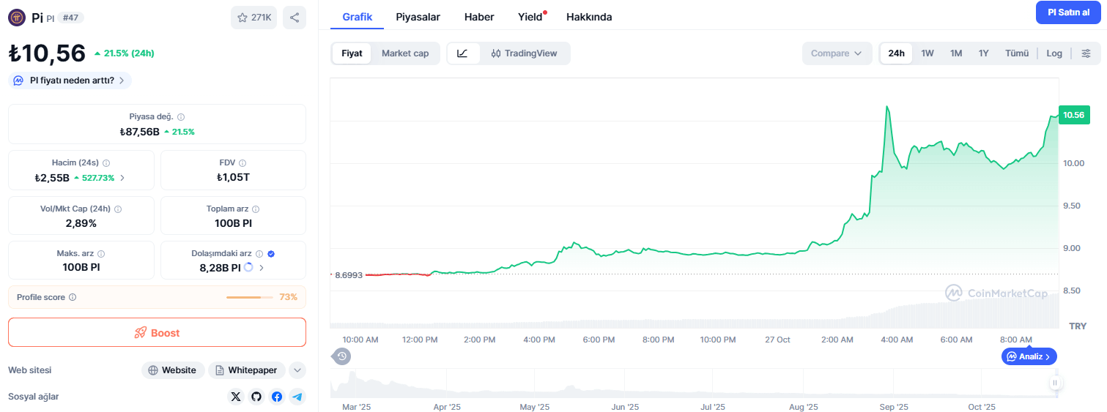Image resolution: width=1107 pixels, height=412 pixels.
Task: Open chart settings sliders icon
Action: (1086, 53)
